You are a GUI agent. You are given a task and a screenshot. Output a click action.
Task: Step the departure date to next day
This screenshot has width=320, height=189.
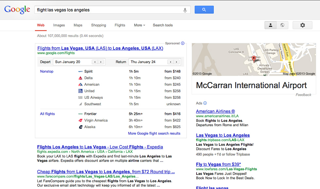click(101, 62)
